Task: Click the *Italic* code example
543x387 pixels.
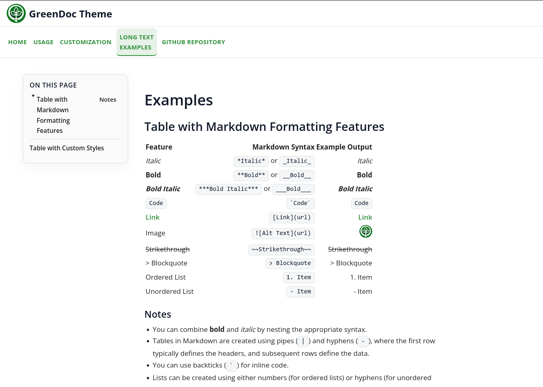Action: [251, 161]
